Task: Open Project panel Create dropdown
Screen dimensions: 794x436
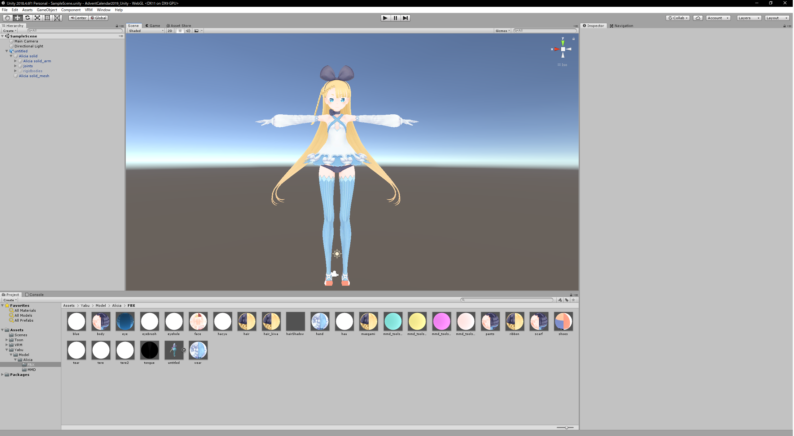Action: (x=10, y=300)
